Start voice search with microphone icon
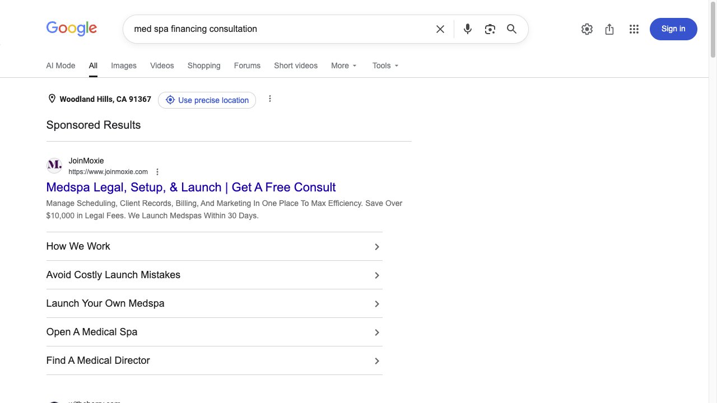The image size is (717, 403). 468,29
